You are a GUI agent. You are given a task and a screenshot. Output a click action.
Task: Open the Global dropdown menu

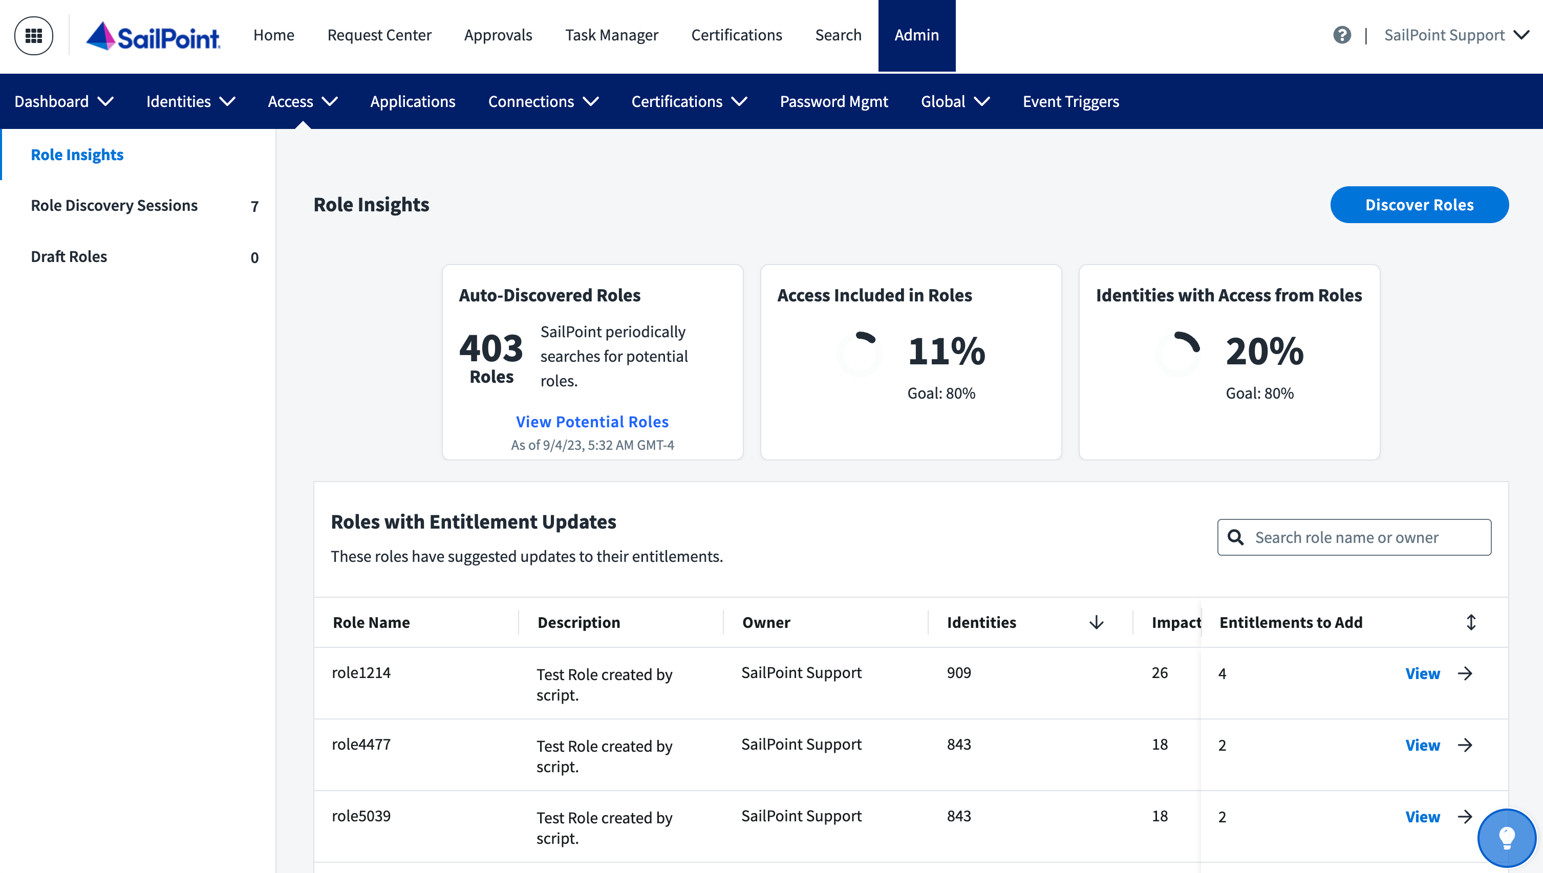[x=955, y=101]
